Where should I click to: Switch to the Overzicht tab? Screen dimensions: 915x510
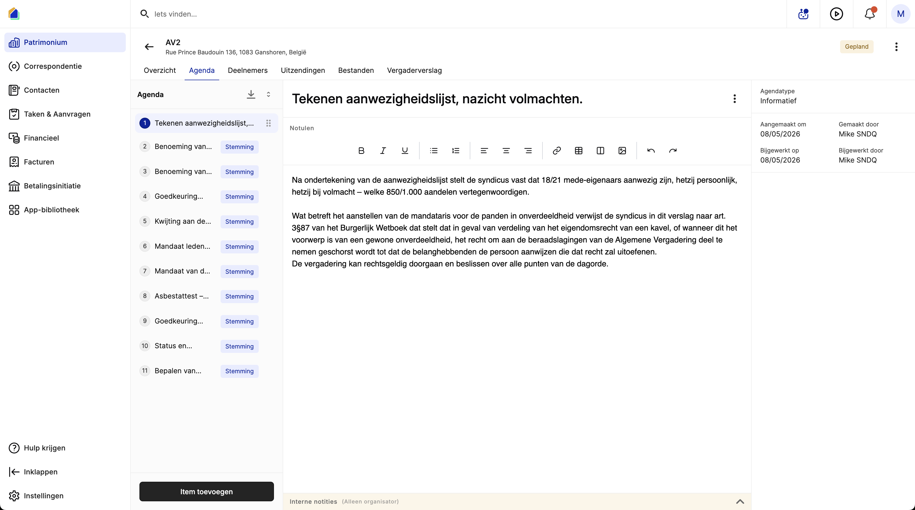(x=160, y=70)
